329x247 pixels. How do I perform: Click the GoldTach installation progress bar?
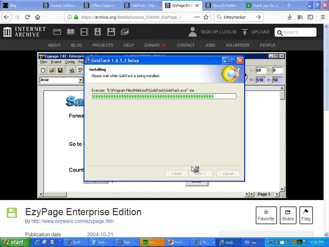[x=164, y=96]
